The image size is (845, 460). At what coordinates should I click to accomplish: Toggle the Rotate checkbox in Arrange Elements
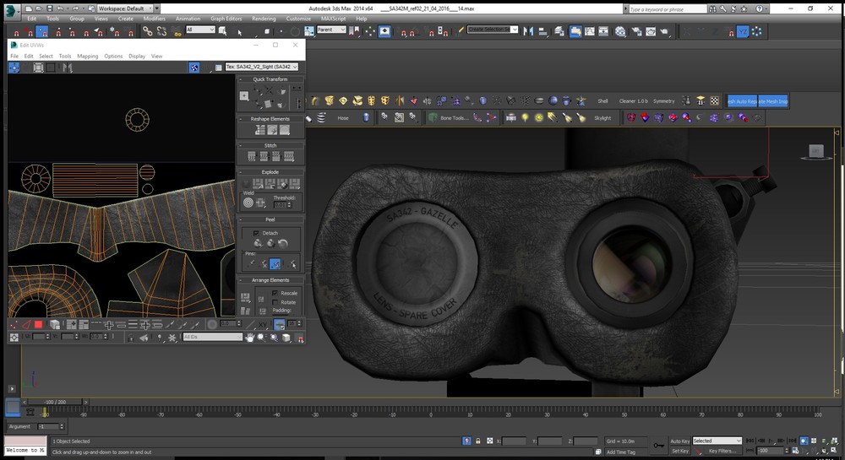[275, 302]
